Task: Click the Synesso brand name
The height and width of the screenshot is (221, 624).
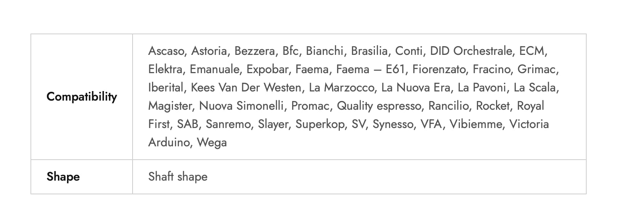Action: click(x=393, y=124)
